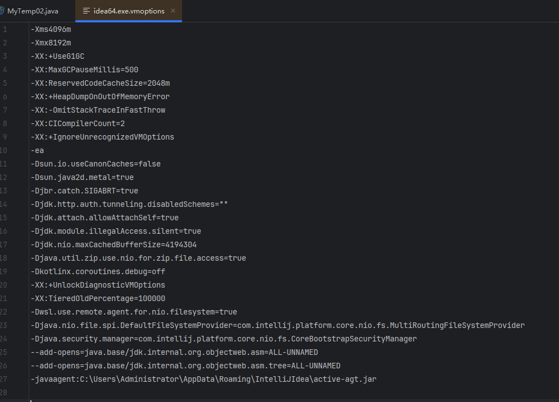Viewport: 559px width, 402px height.
Task: Click on the -XX:+UseG1GC option
Action: coord(58,56)
